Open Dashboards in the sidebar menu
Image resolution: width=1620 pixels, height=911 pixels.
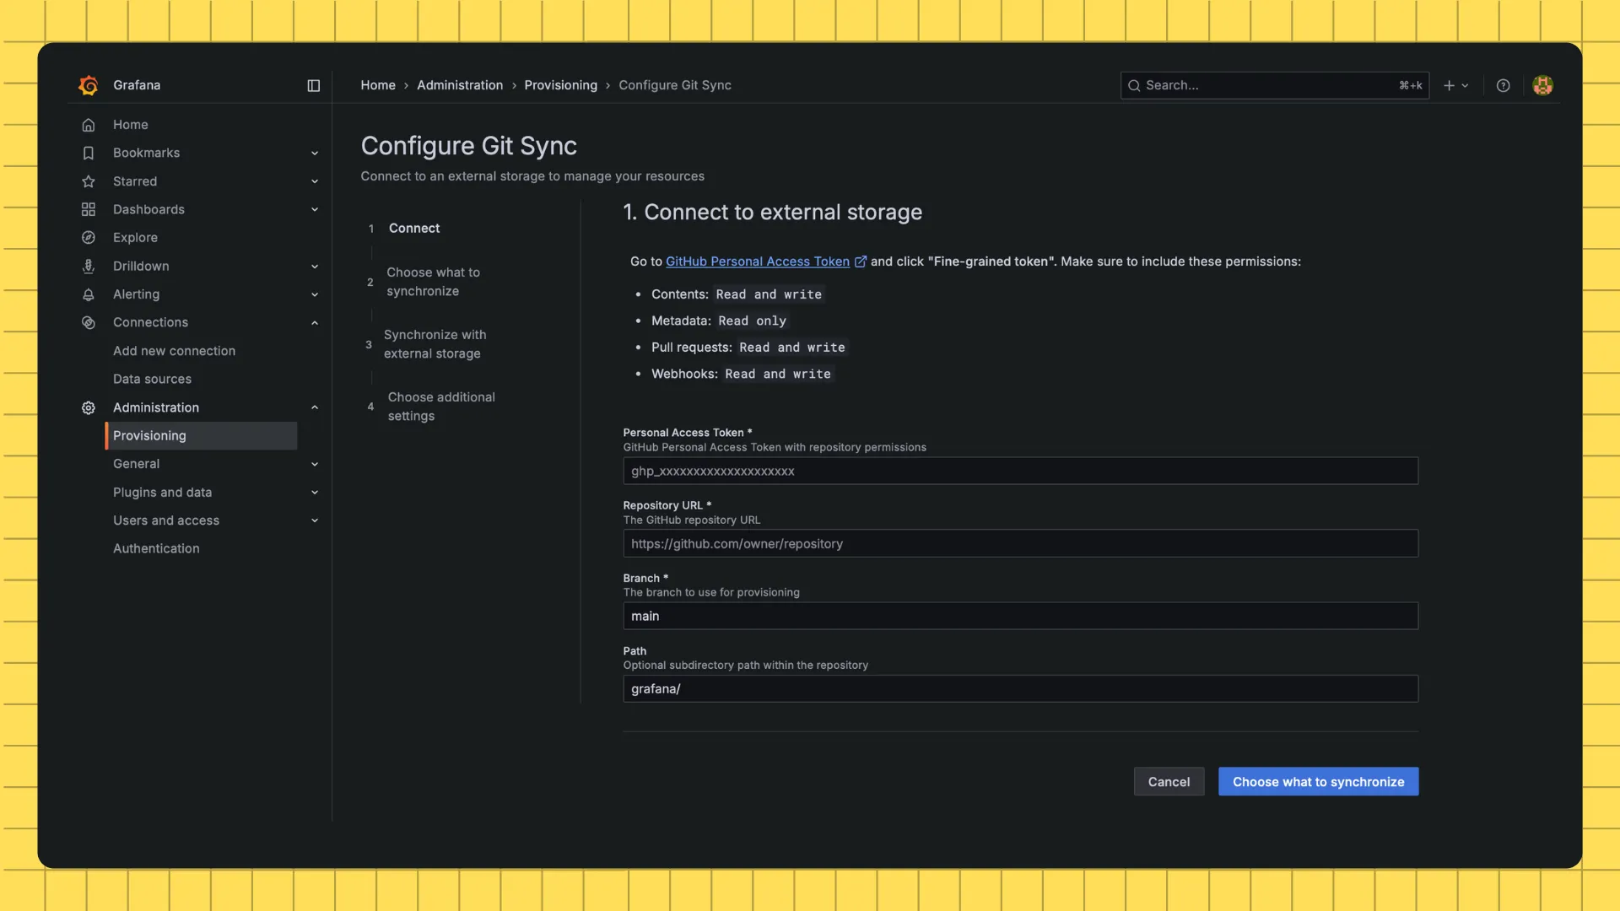[x=148, y=209]
